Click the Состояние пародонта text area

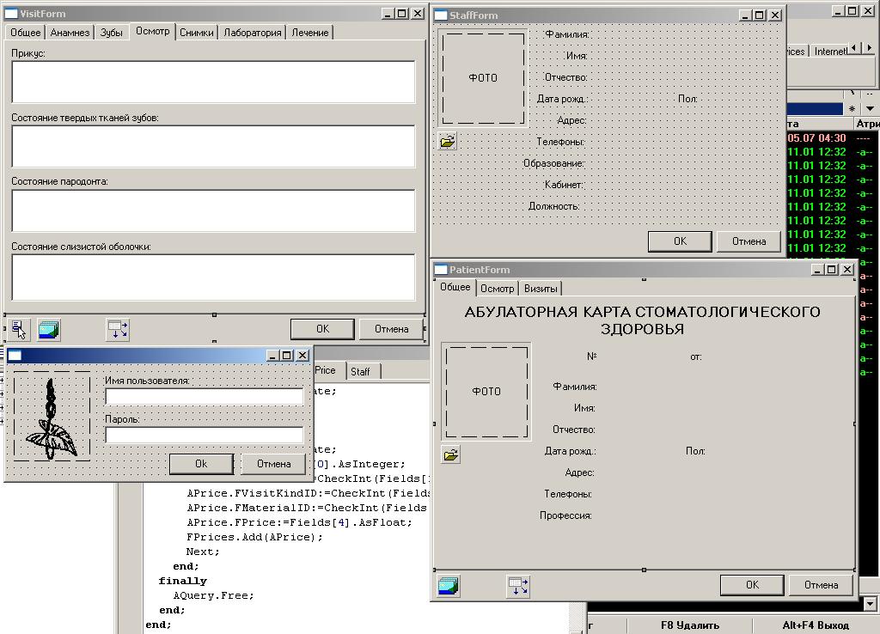pos(213,210)
